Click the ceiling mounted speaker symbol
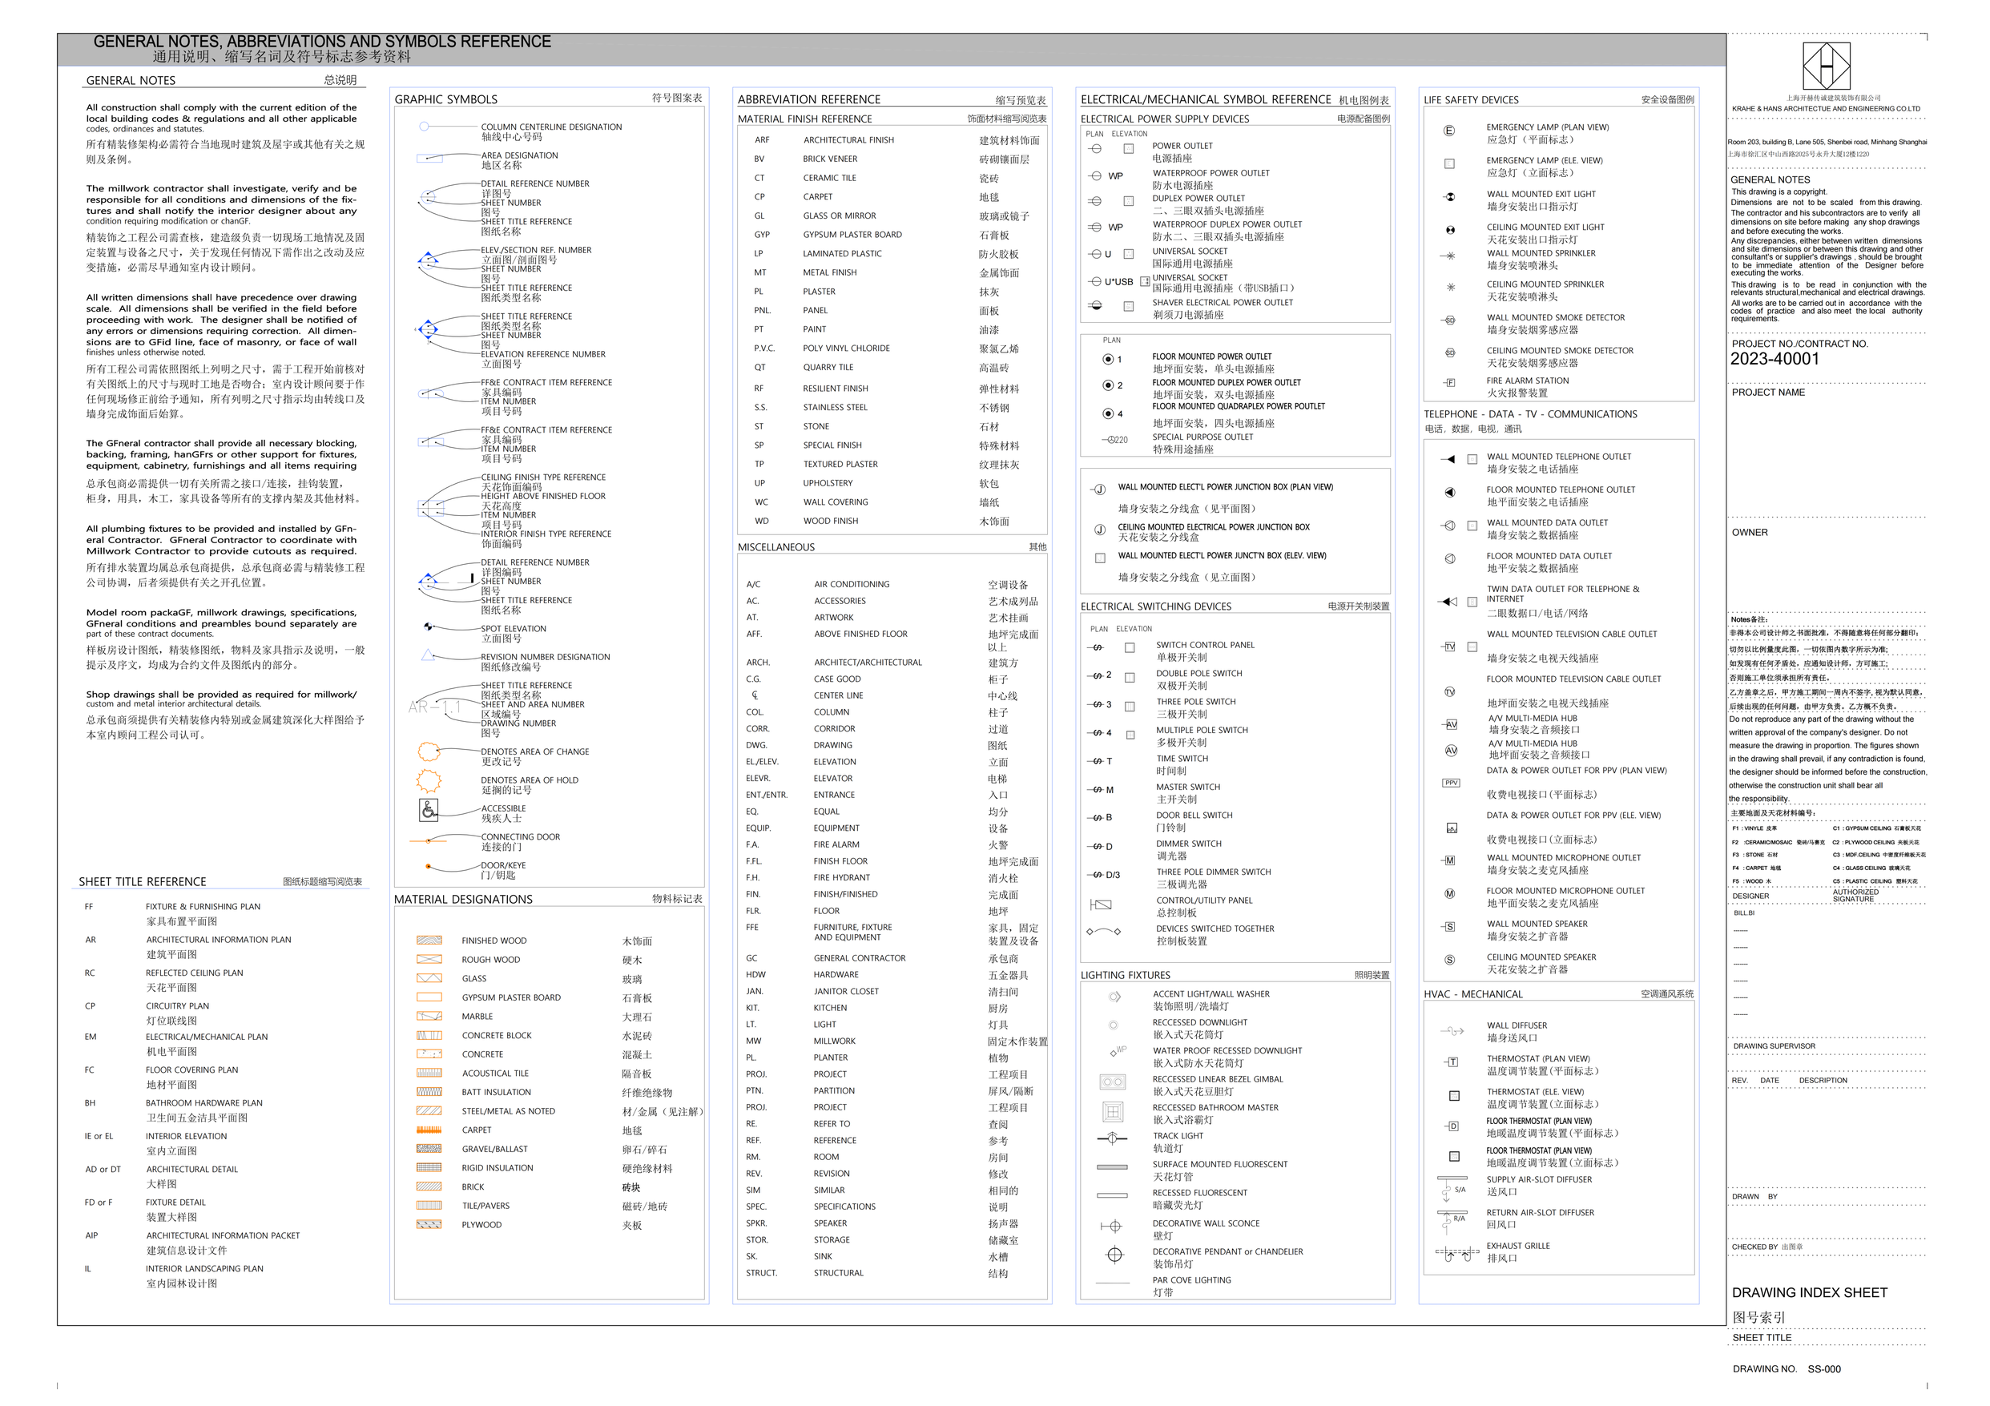Viewport: 1990px width, 1406px height. point(1449,960)
